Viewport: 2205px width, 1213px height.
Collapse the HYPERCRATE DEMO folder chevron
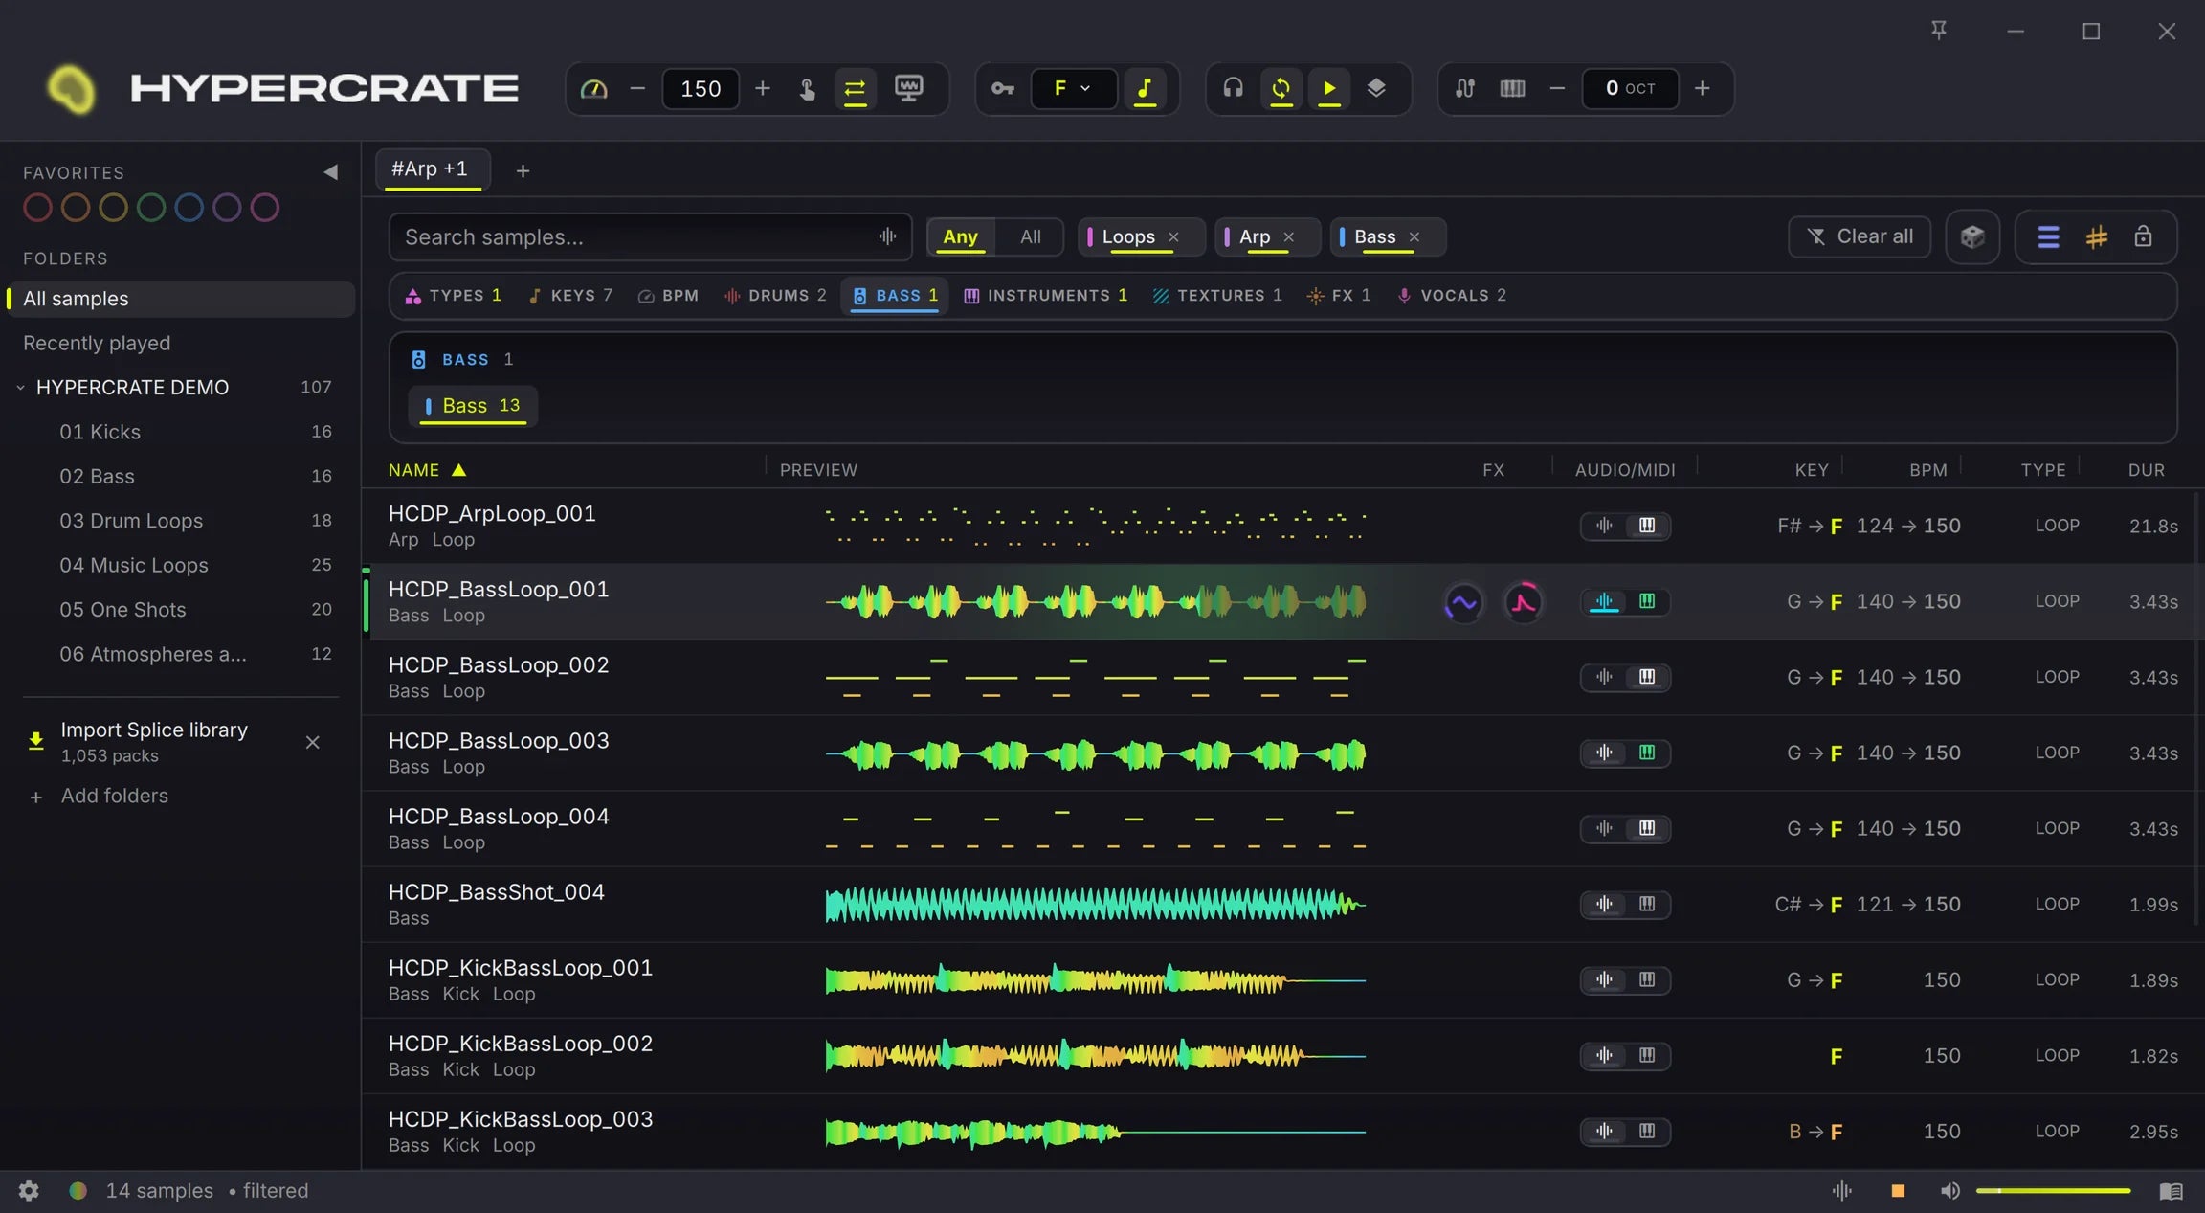[x=20, y=388]
